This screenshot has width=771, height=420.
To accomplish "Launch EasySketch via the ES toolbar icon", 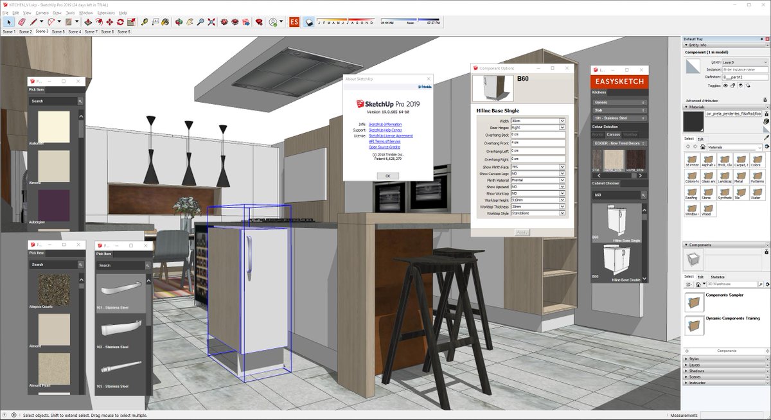I will 294,22.
